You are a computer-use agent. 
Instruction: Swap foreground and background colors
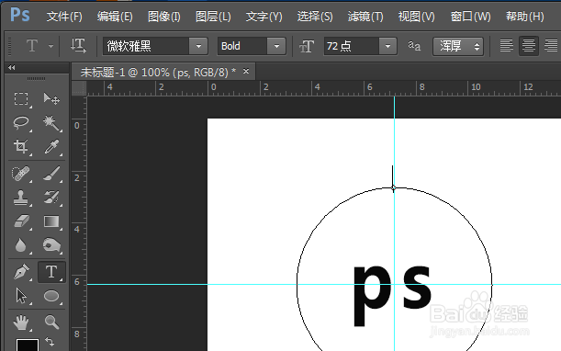[50, 341]
